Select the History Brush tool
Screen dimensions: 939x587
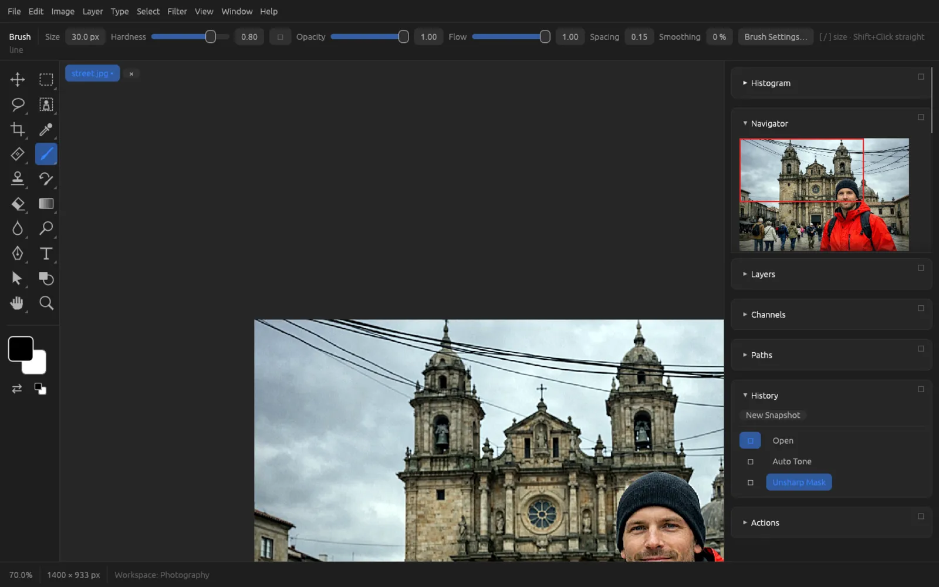click(46, 178)
